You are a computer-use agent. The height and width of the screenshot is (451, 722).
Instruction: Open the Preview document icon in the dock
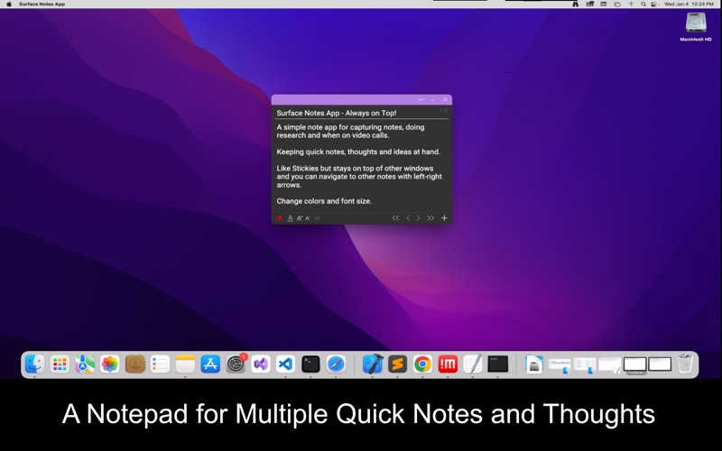pyautogui.click(x=533, y=364)
